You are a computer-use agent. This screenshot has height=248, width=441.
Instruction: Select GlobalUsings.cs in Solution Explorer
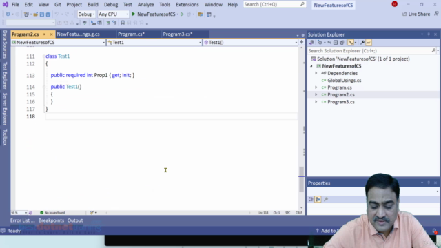point(345,81)
